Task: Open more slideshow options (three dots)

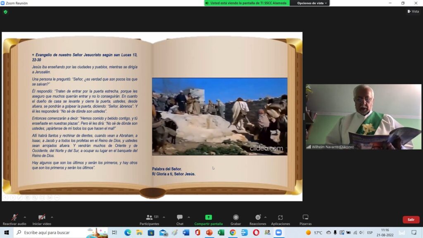Action: pos(57,198)
